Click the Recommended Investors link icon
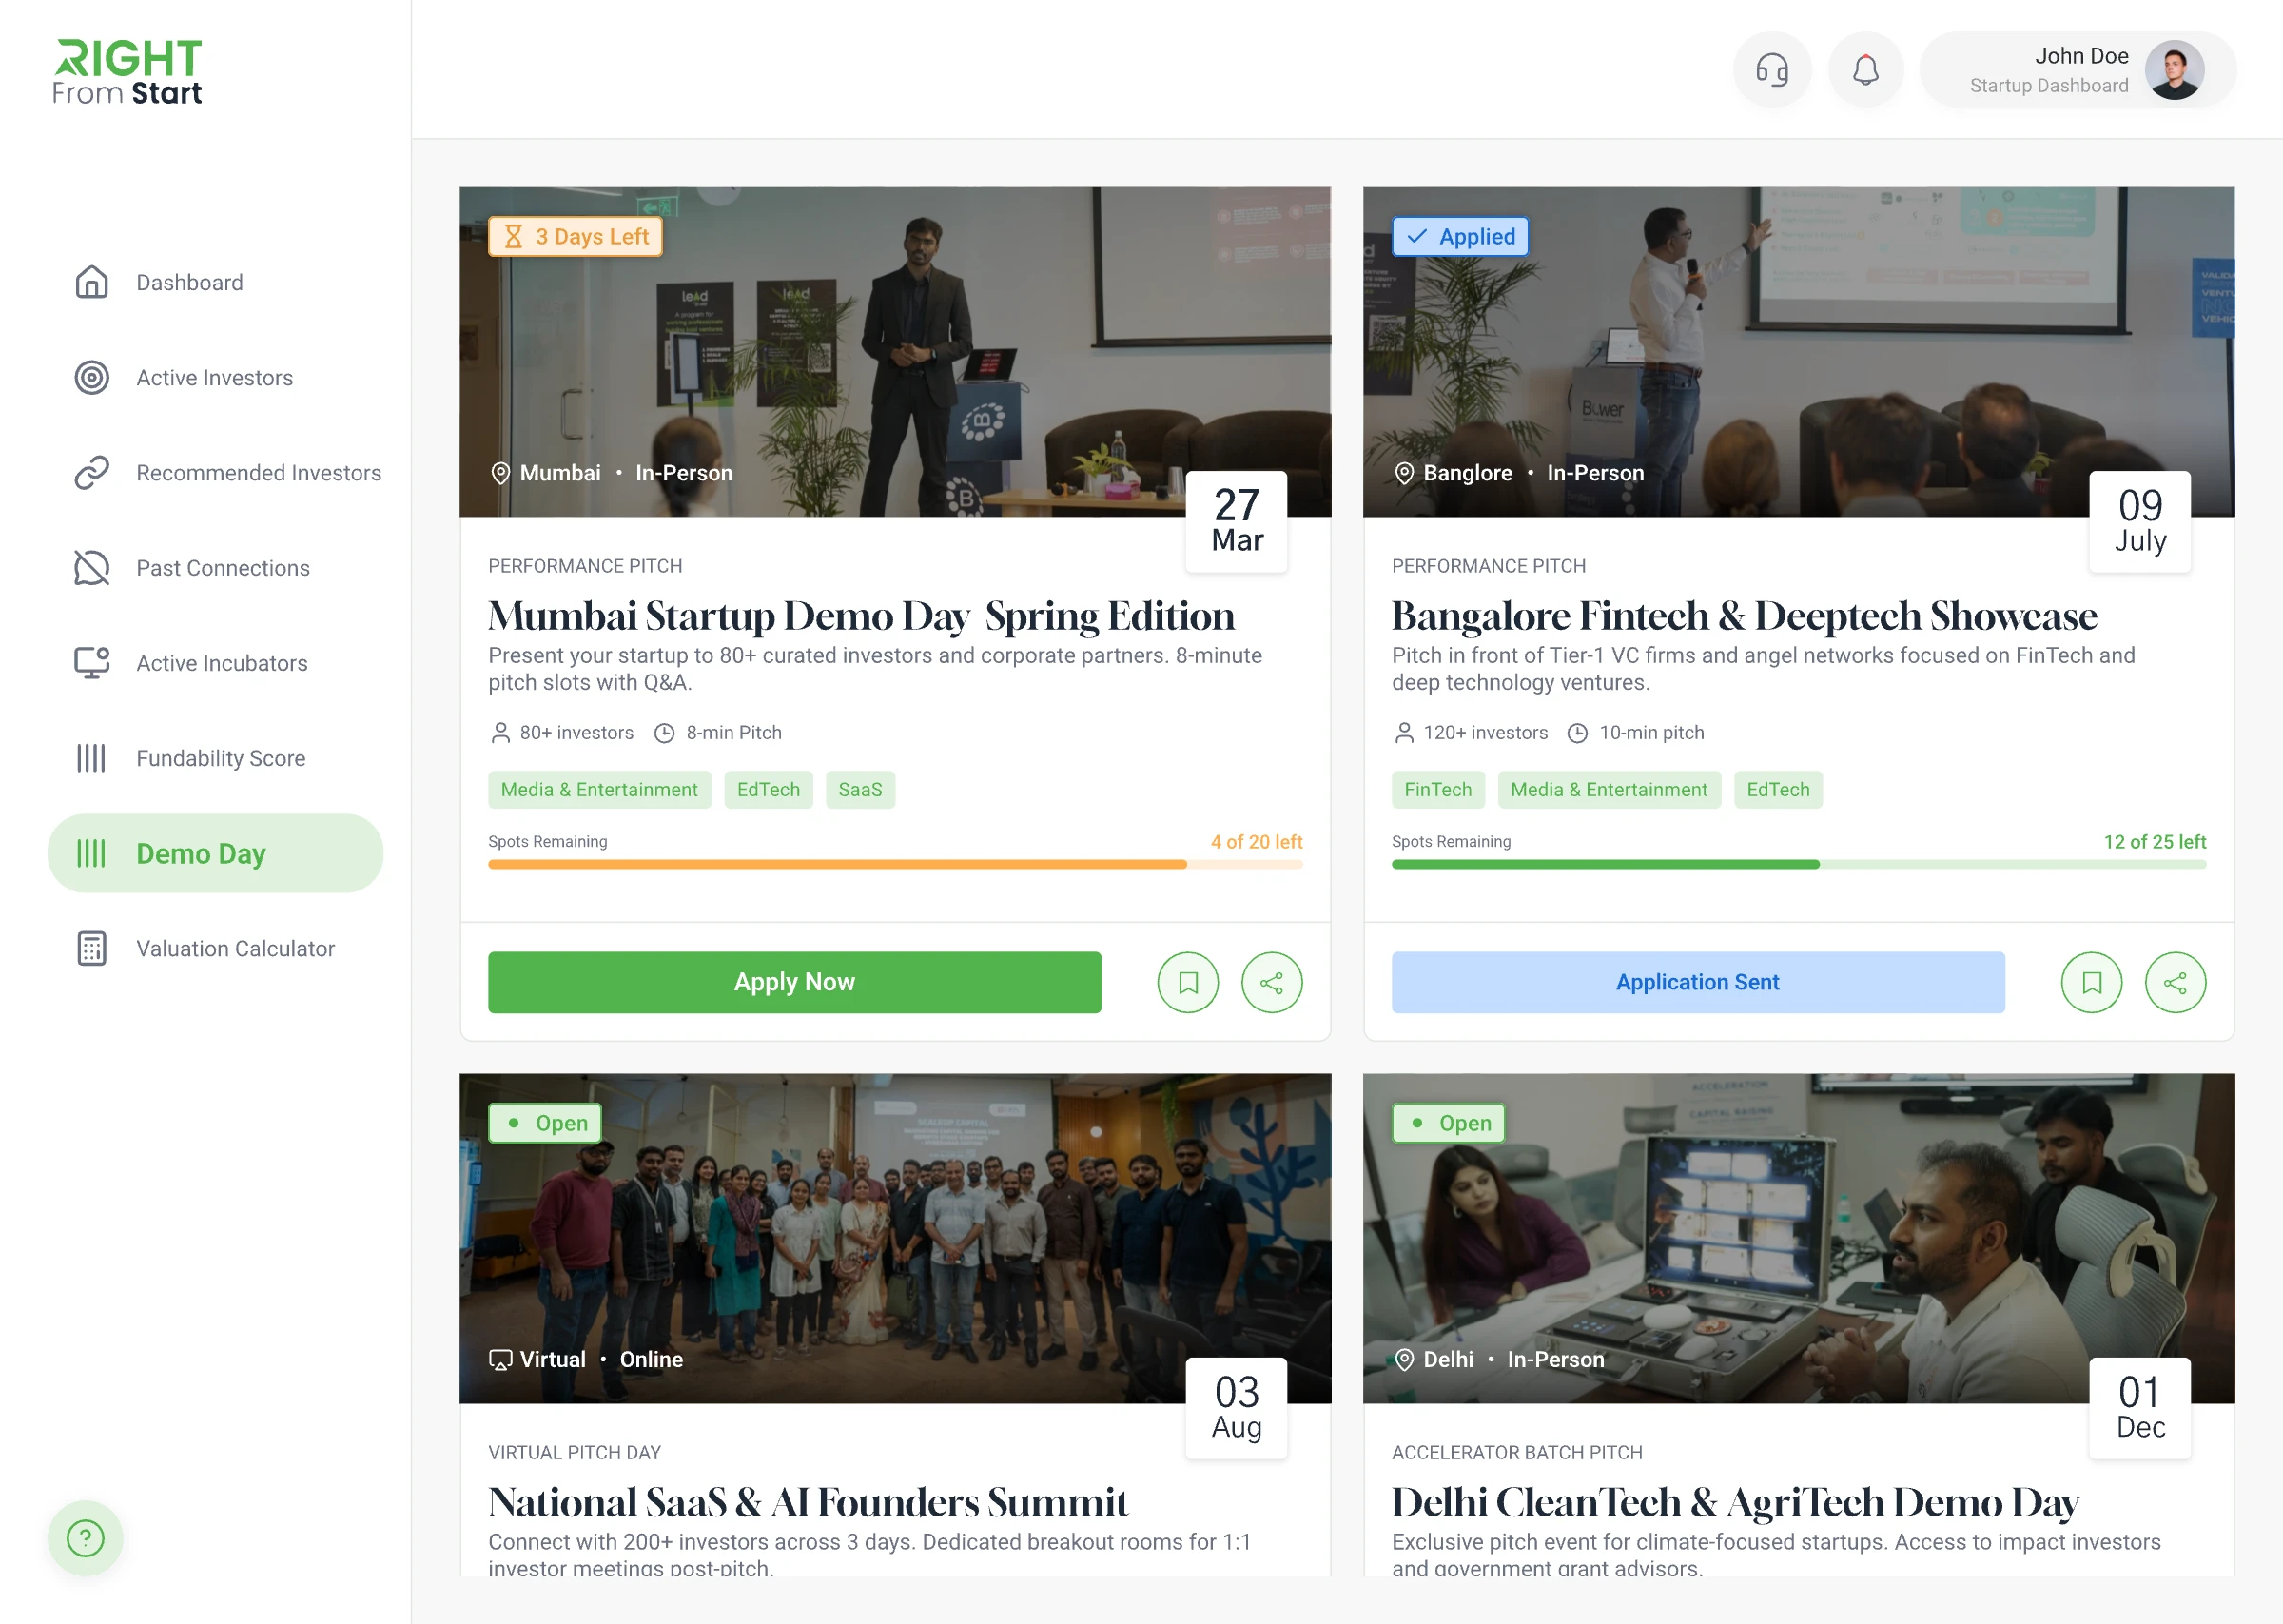This screenshot has width=2283, height=1624. click(92, 472)
